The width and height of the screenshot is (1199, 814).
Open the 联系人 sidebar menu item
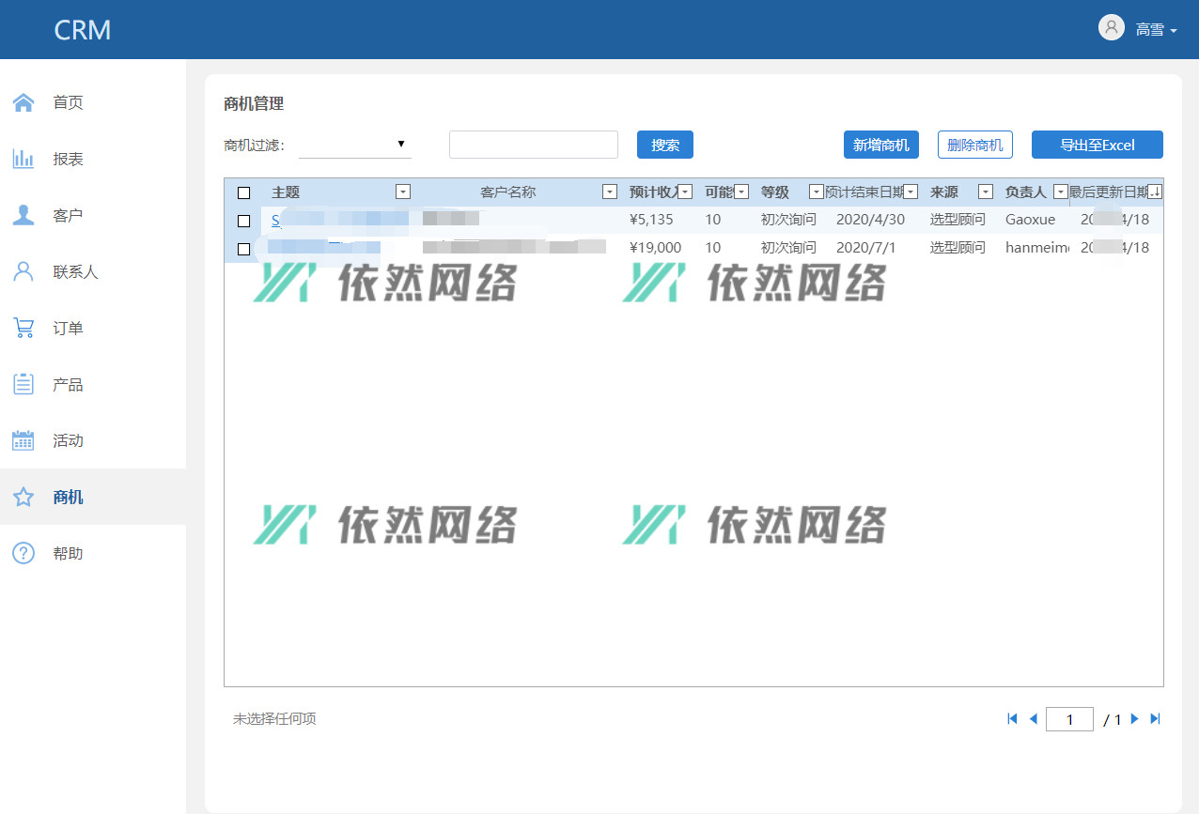click(x=75, y=271)
